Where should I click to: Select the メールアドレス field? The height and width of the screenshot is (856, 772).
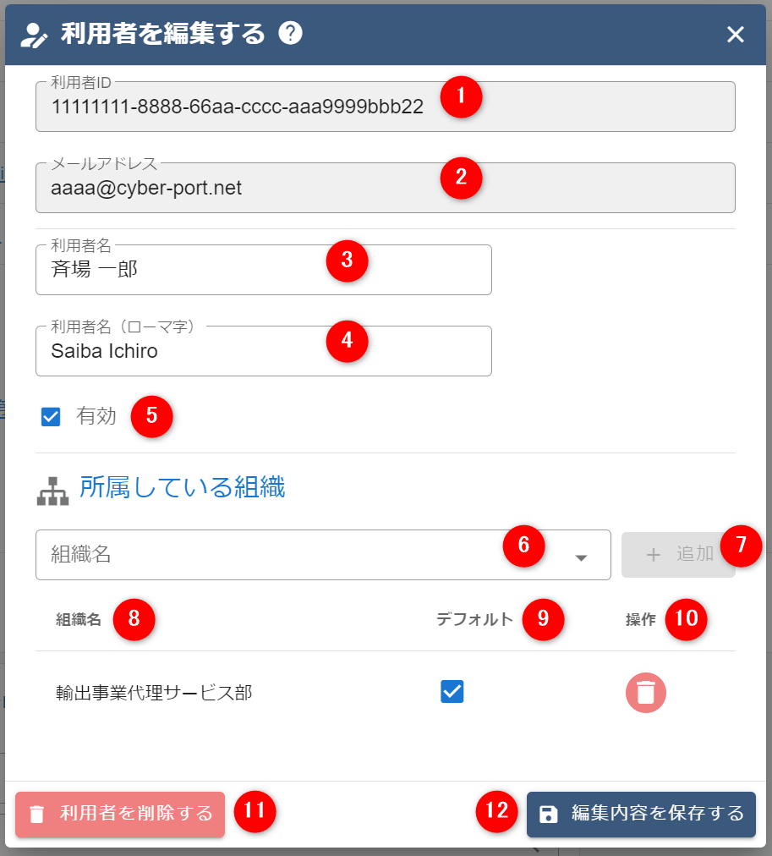pos(237,188)
